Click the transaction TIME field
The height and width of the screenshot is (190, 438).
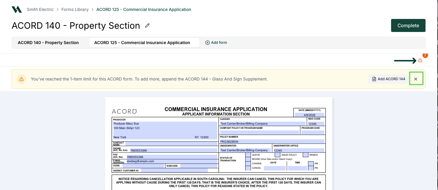pos(297,168)
